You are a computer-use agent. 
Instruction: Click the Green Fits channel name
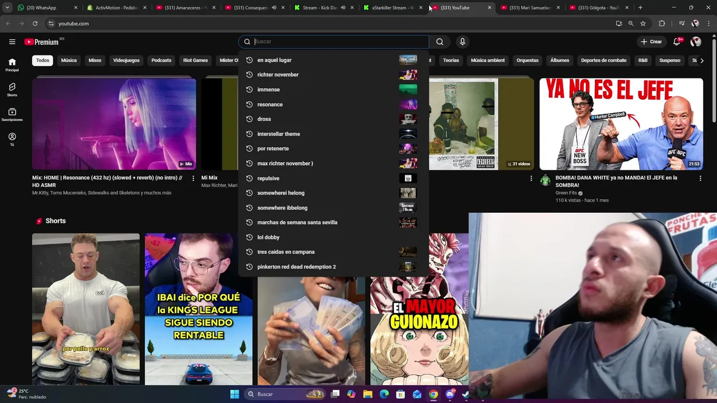pyautogui.click(x=566, y=193)
